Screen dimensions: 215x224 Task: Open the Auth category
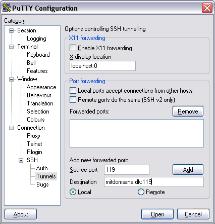coord(42,168)
